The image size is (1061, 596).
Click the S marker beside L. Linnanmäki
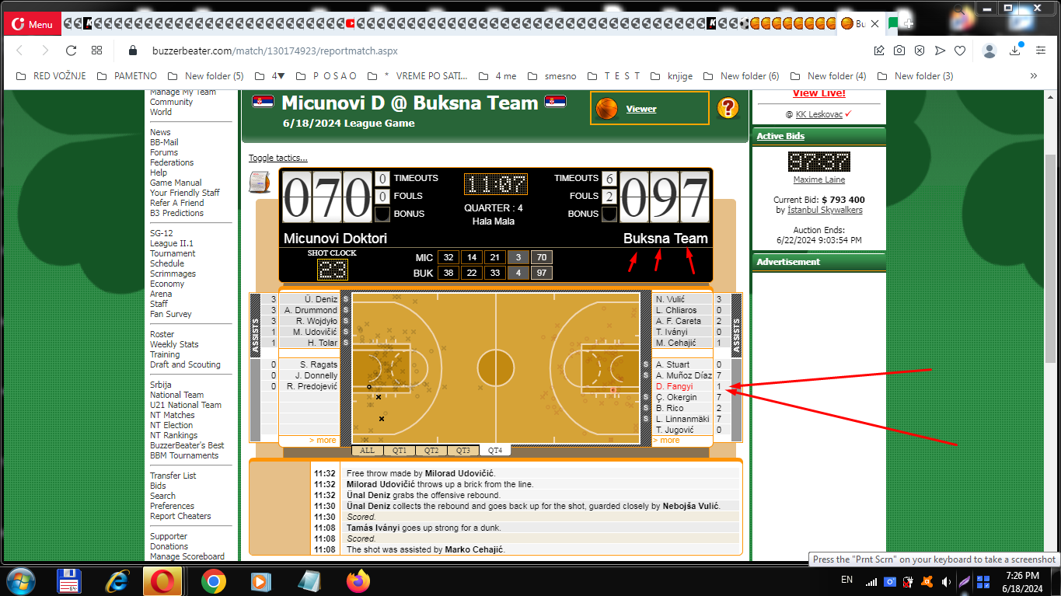(645, 419)
